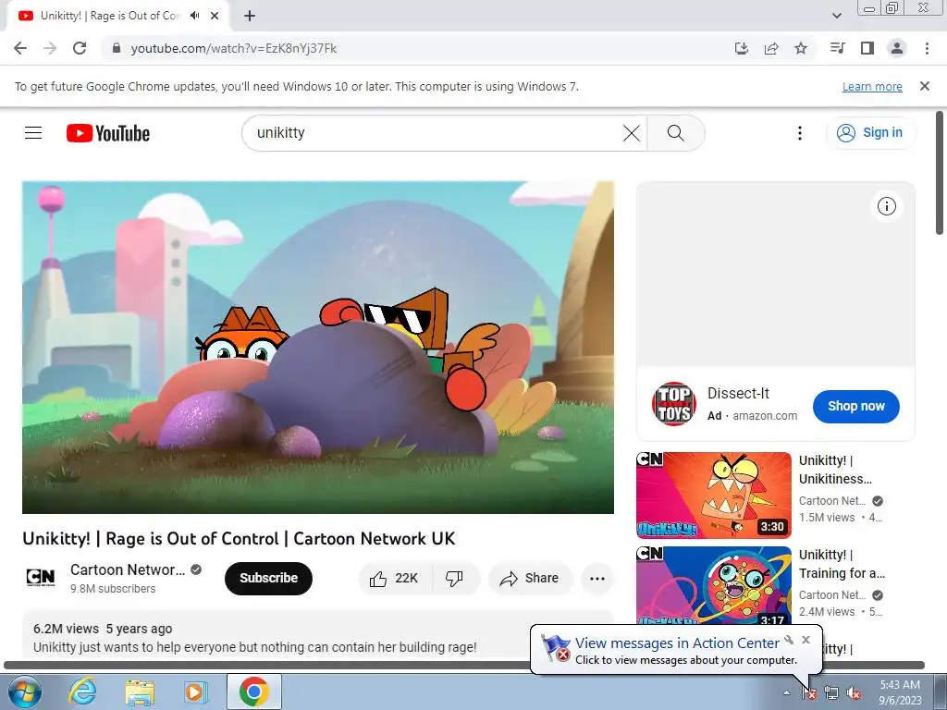The height and width of the screenshot is (710, 947).
Task: Dismiss the Chrome update notification bar
Action: coord(925,86)
